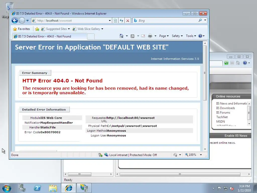The width and height of the screenshot is (257, 193).
Task: Click the Help question mark icon in IE
Action: [200, 36]
